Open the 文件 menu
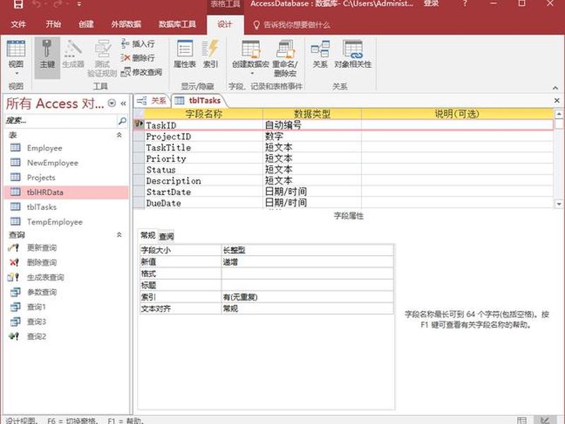565x424 pixels. (x=18, y=24)
